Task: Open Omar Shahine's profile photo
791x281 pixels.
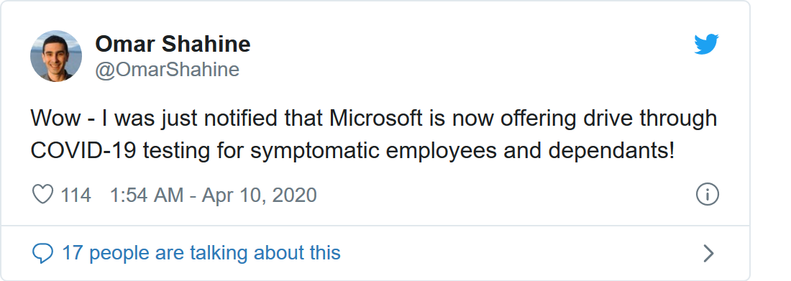Action: click(56, 55)
